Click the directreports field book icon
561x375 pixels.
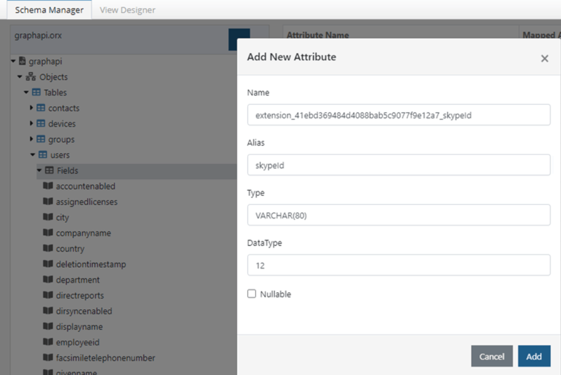[x=48, y=295]
